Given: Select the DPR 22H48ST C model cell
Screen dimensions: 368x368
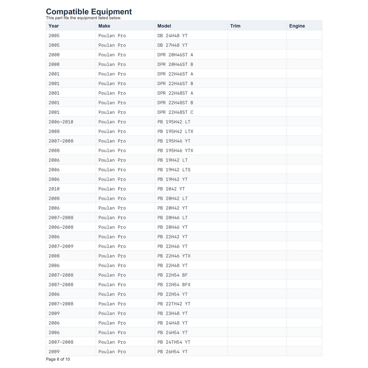Looking at the screenshot, I should (x=191, y=112).
